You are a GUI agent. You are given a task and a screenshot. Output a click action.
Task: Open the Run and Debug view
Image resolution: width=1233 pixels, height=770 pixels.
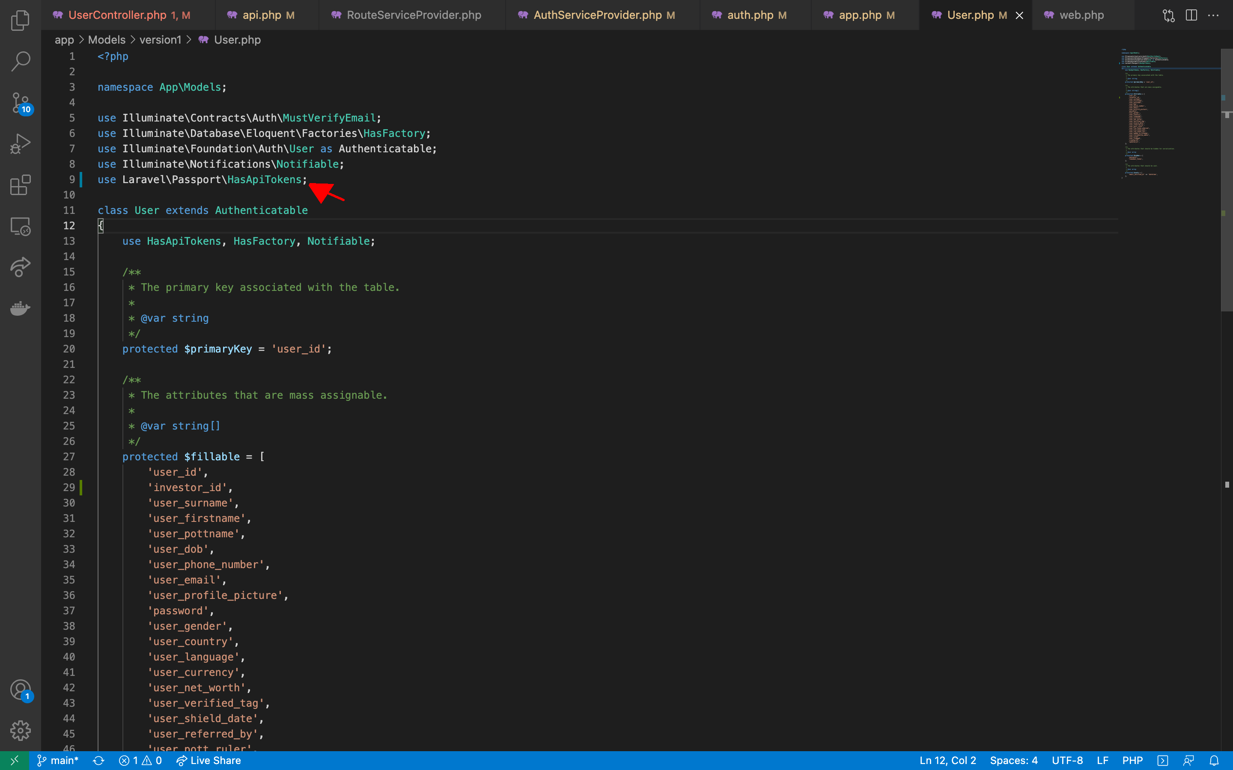[21, 144]
